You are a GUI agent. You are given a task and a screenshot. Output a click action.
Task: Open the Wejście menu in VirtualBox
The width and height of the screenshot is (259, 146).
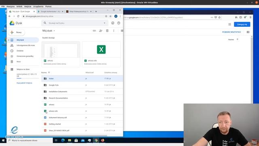[28, 6]
